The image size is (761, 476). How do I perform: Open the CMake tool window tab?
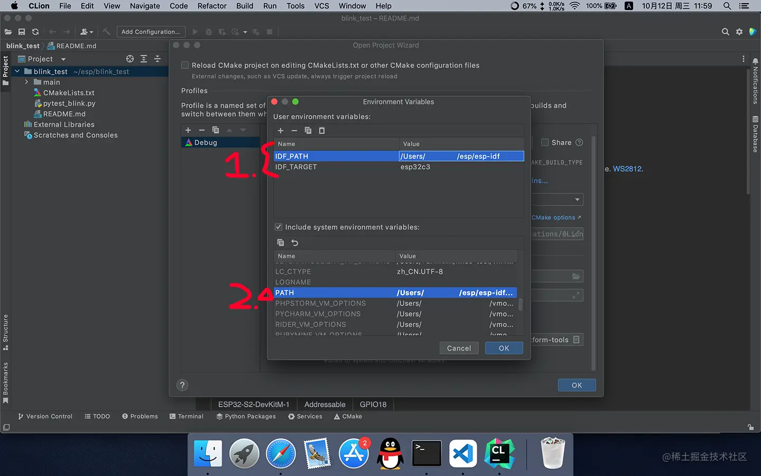pos(348,416)
